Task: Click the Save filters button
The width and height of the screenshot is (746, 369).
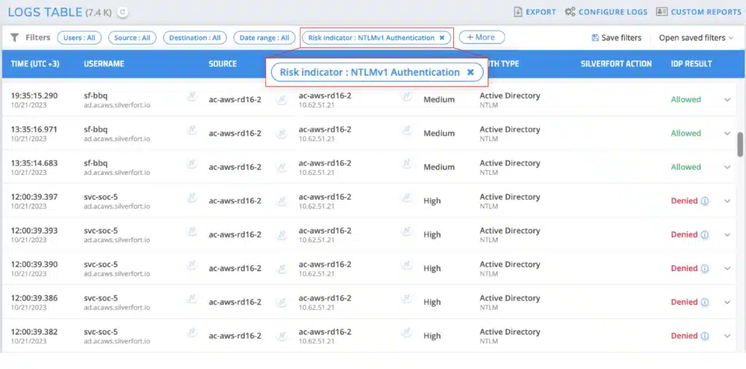Action: pos(616,38)
